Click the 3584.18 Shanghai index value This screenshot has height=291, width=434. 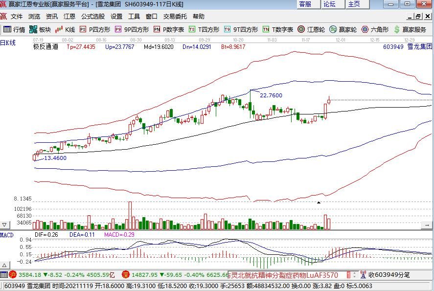click(x=30, y=275)
